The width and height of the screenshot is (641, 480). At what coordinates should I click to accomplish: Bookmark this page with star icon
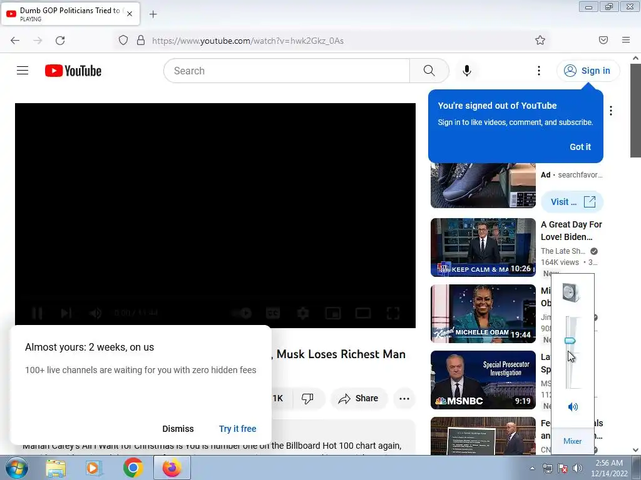(x=540, y=40)
